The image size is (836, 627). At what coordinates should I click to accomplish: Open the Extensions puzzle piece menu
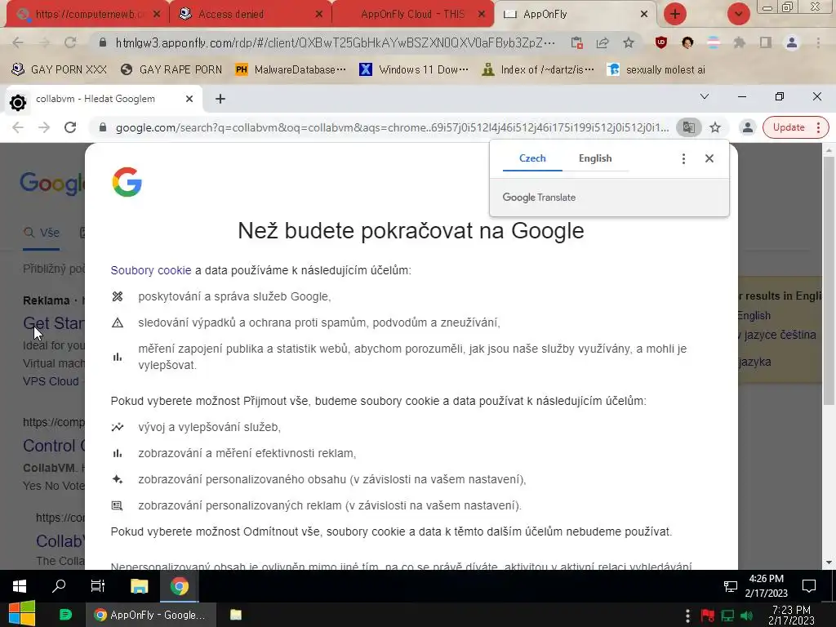(x=739, y=42)
